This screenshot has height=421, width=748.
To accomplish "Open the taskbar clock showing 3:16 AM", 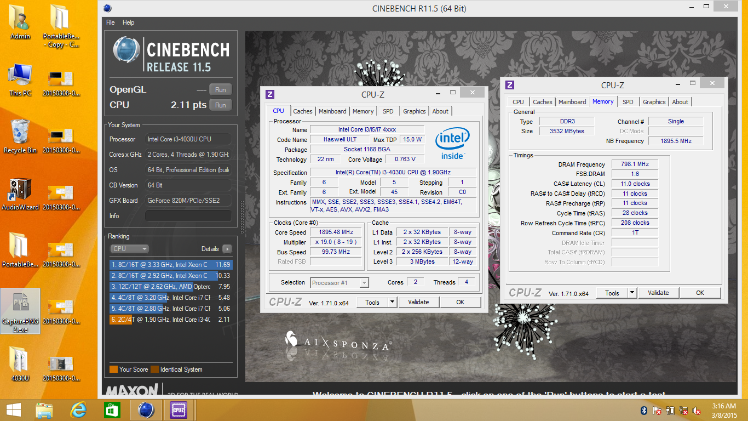I will point(723,411).
